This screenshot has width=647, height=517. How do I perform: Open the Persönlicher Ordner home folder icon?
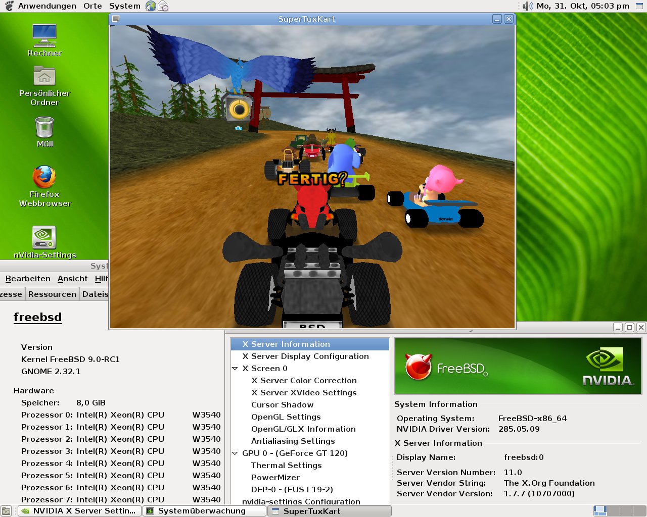click(x=44, y=86)
